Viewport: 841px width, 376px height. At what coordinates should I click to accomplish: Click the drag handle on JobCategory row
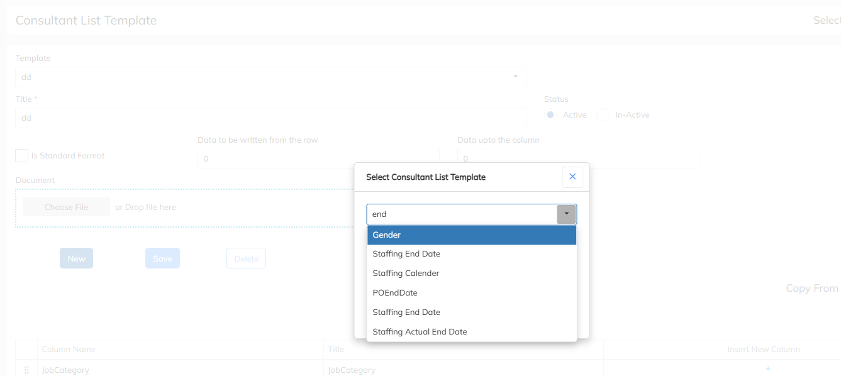(x=26, y=370)
